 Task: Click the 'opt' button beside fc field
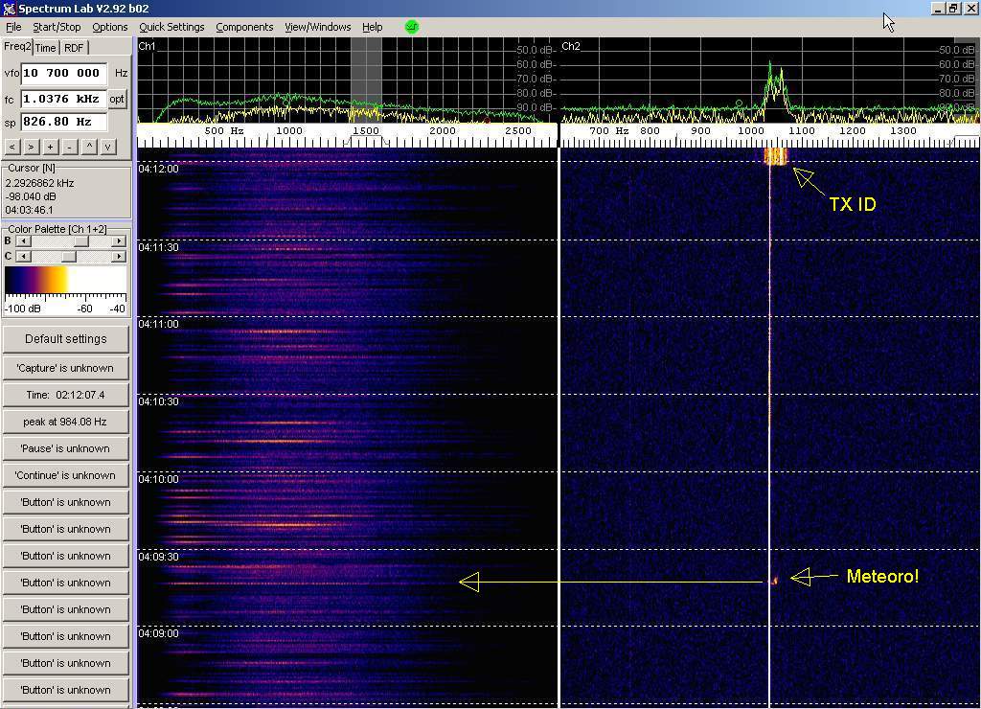point(117,99)
